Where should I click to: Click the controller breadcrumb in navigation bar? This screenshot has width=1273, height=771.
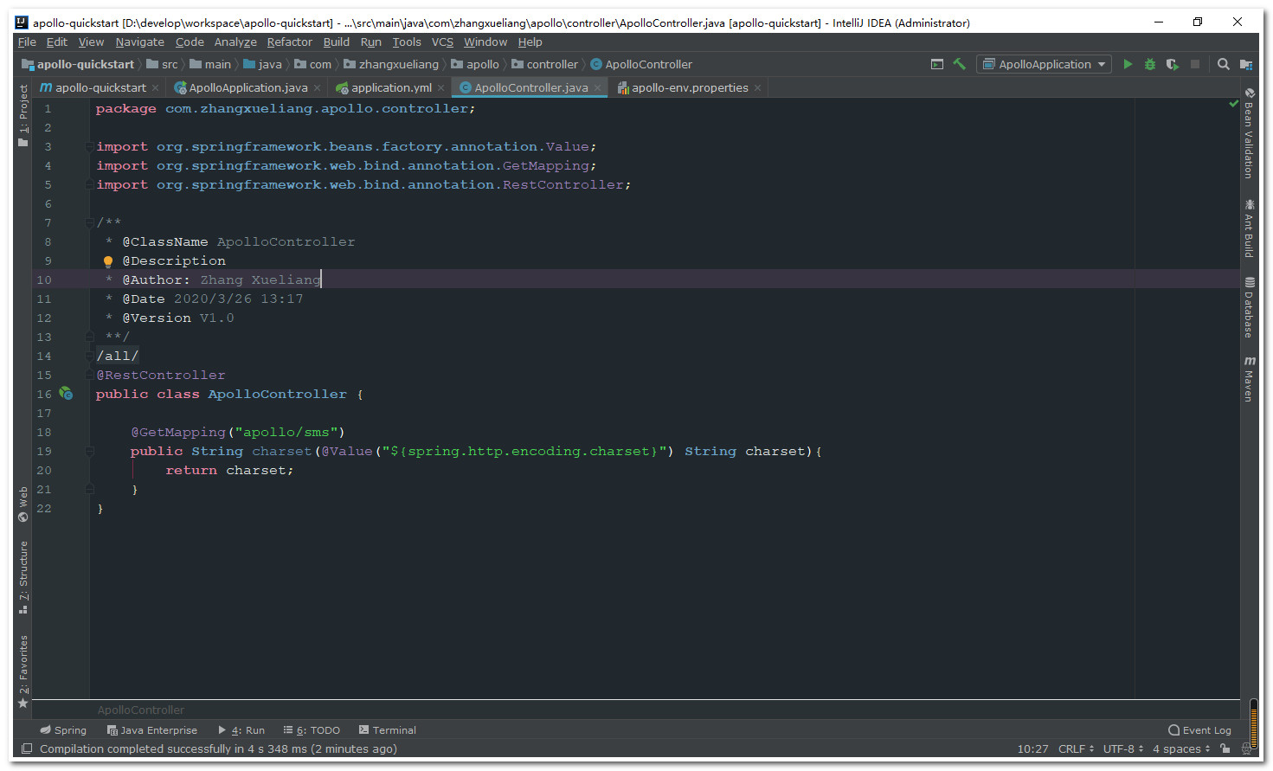(x=545, y=64)
